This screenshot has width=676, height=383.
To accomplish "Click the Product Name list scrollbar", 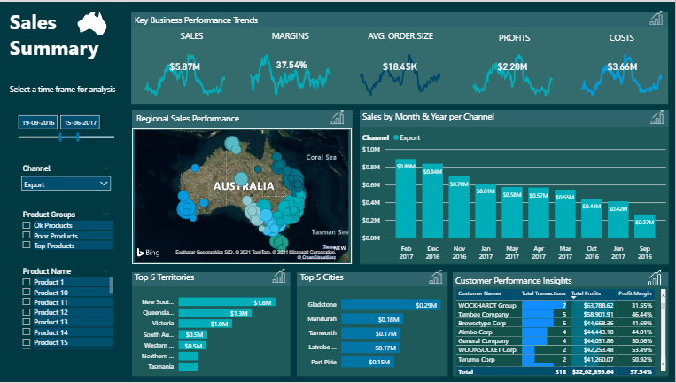I will pyautogui.click(x=112, y=285).
